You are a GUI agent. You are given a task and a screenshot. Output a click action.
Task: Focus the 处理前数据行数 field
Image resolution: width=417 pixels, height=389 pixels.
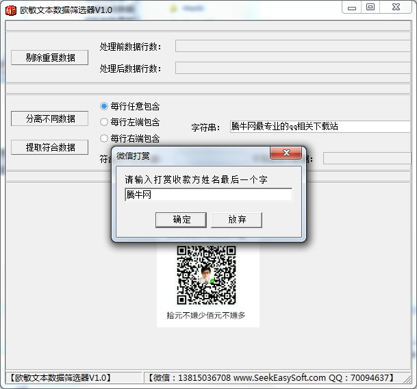point(293,46)
